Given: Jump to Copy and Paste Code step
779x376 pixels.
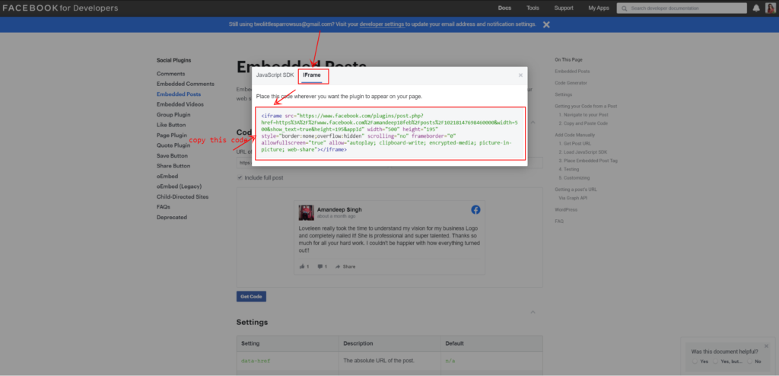Looking at the screenshot, I should [x=583, y=123].
